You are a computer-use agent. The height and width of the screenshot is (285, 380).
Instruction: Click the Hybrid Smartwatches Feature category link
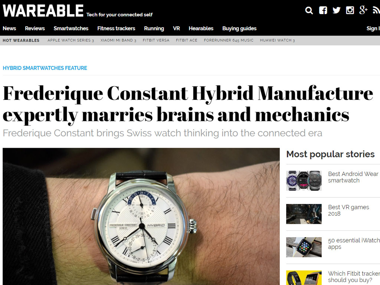[45, 68]
